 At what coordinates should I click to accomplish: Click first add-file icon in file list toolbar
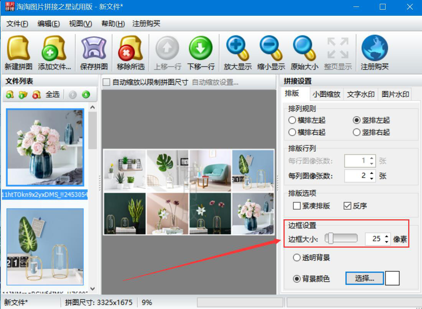click(10, 94)
